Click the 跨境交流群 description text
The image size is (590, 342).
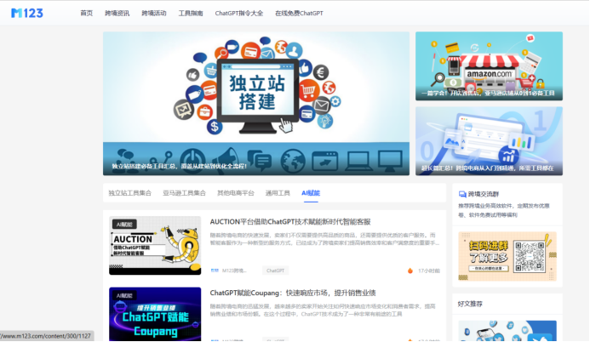(504, 210)
